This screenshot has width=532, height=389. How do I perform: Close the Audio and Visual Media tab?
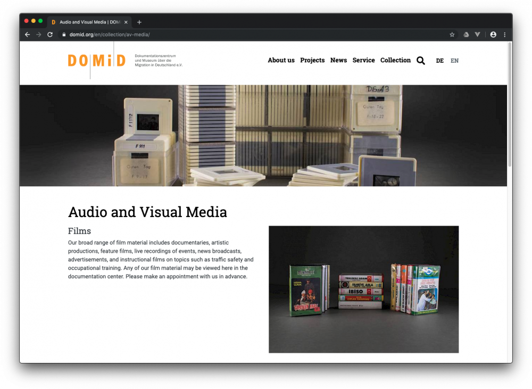pos(126,22)
